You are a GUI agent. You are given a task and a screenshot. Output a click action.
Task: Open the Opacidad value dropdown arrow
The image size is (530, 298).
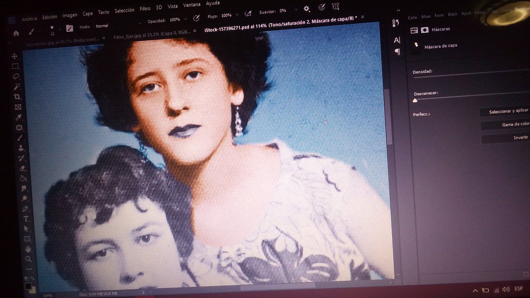[185, 19]
